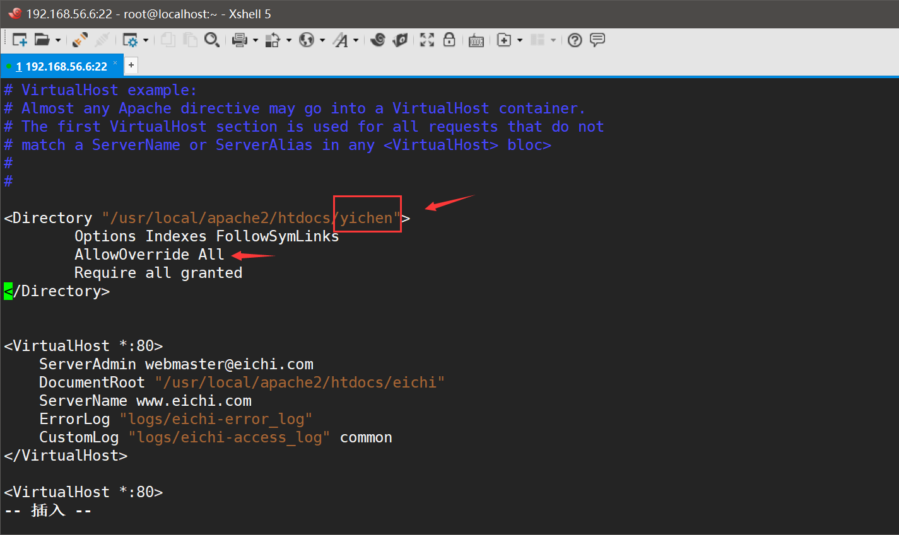Open the Help question mark icon
Viewport: 899px width, 535px height.
[x=575, y=40]
